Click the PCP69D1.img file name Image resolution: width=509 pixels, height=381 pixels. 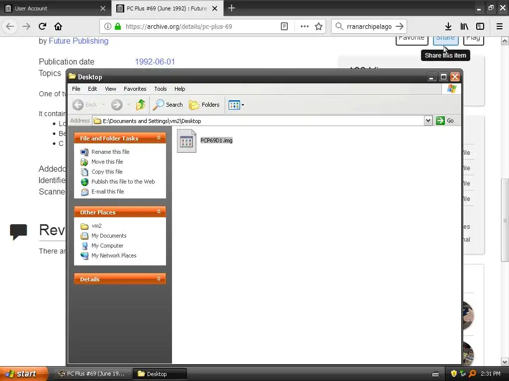(x=216, y=140)
